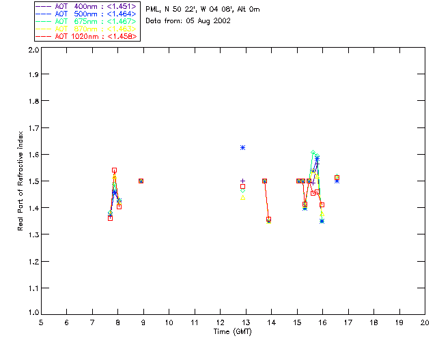
Task: Click the AOT 675nm legend entry
Action: pos(86,21)
